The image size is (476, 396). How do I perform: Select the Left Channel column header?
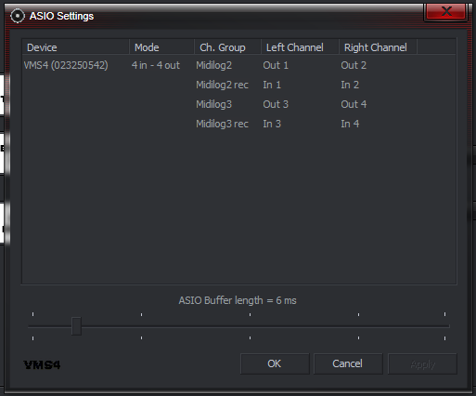301,47
